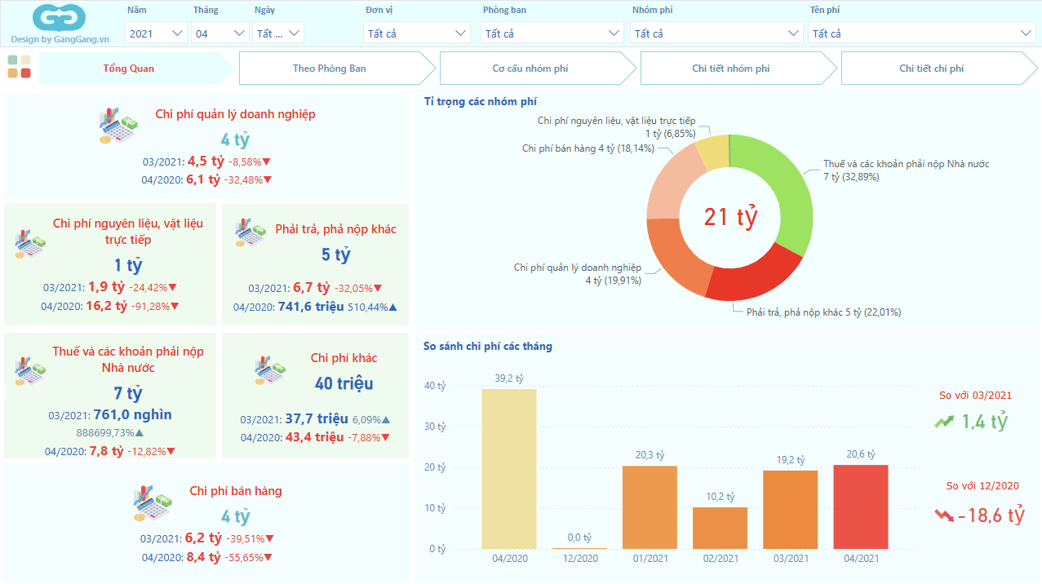Click the Phải trả, phải nộp khác icon
1042x584 pixels.
click(251, 232)
